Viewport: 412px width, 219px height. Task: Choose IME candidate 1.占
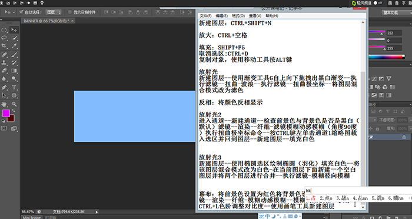point(310,198)
